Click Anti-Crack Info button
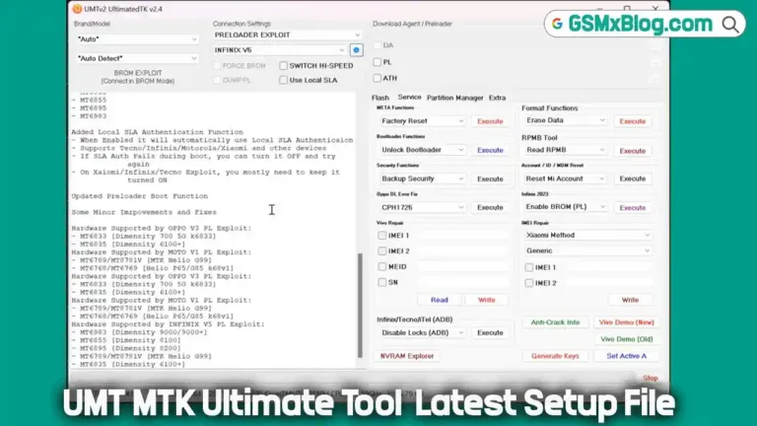The image size is (757, 426). [555, 322]
